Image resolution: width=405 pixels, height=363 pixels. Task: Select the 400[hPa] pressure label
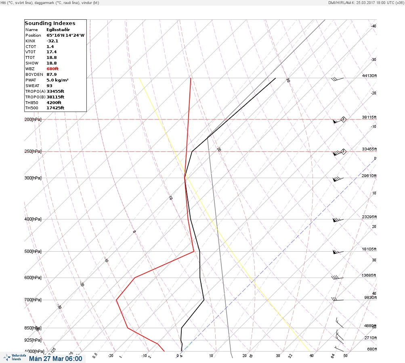point(33,219)
